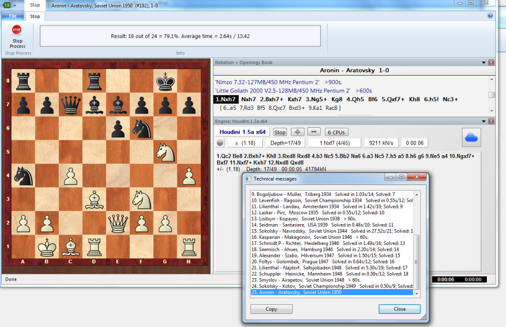Screen dimensions: 506x327
Task: Toggle the round engine status light
Action: tap(220, 143)
